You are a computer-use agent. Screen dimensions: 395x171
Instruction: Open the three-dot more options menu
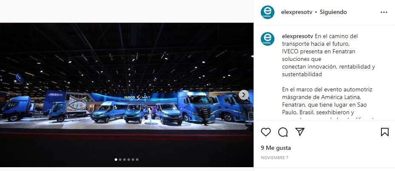[x=384, y=12]
